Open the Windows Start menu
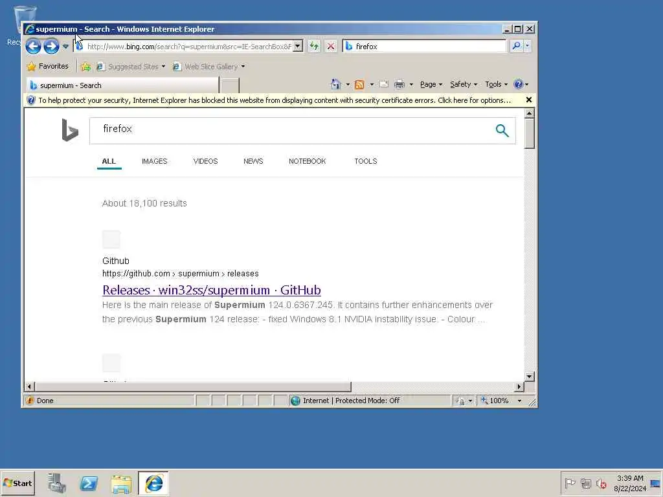The image size is (663, 497). [x=17, y=483]
